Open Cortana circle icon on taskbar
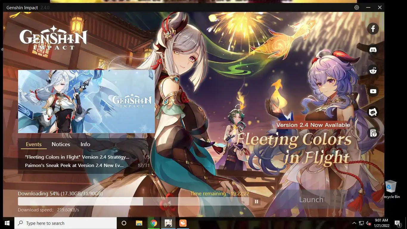Image resolution: width=407 pixels, height=229 pixels. pos(124,223)
